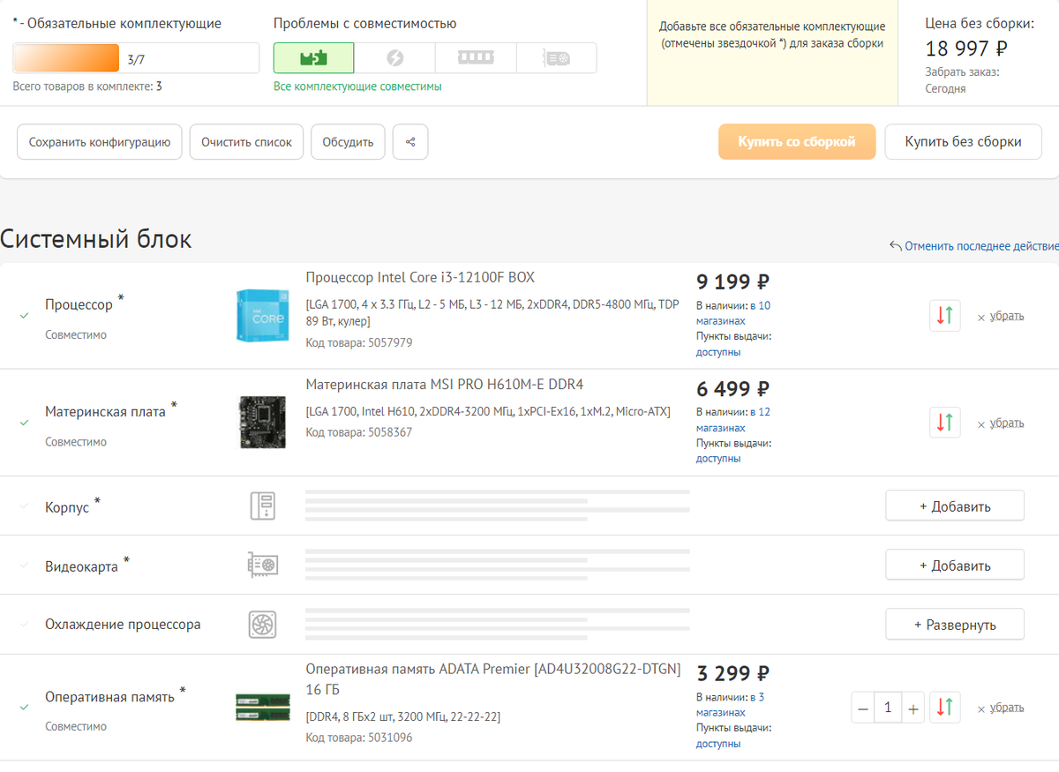Click the Видеокарта placeholder icon

pos(263,565)
